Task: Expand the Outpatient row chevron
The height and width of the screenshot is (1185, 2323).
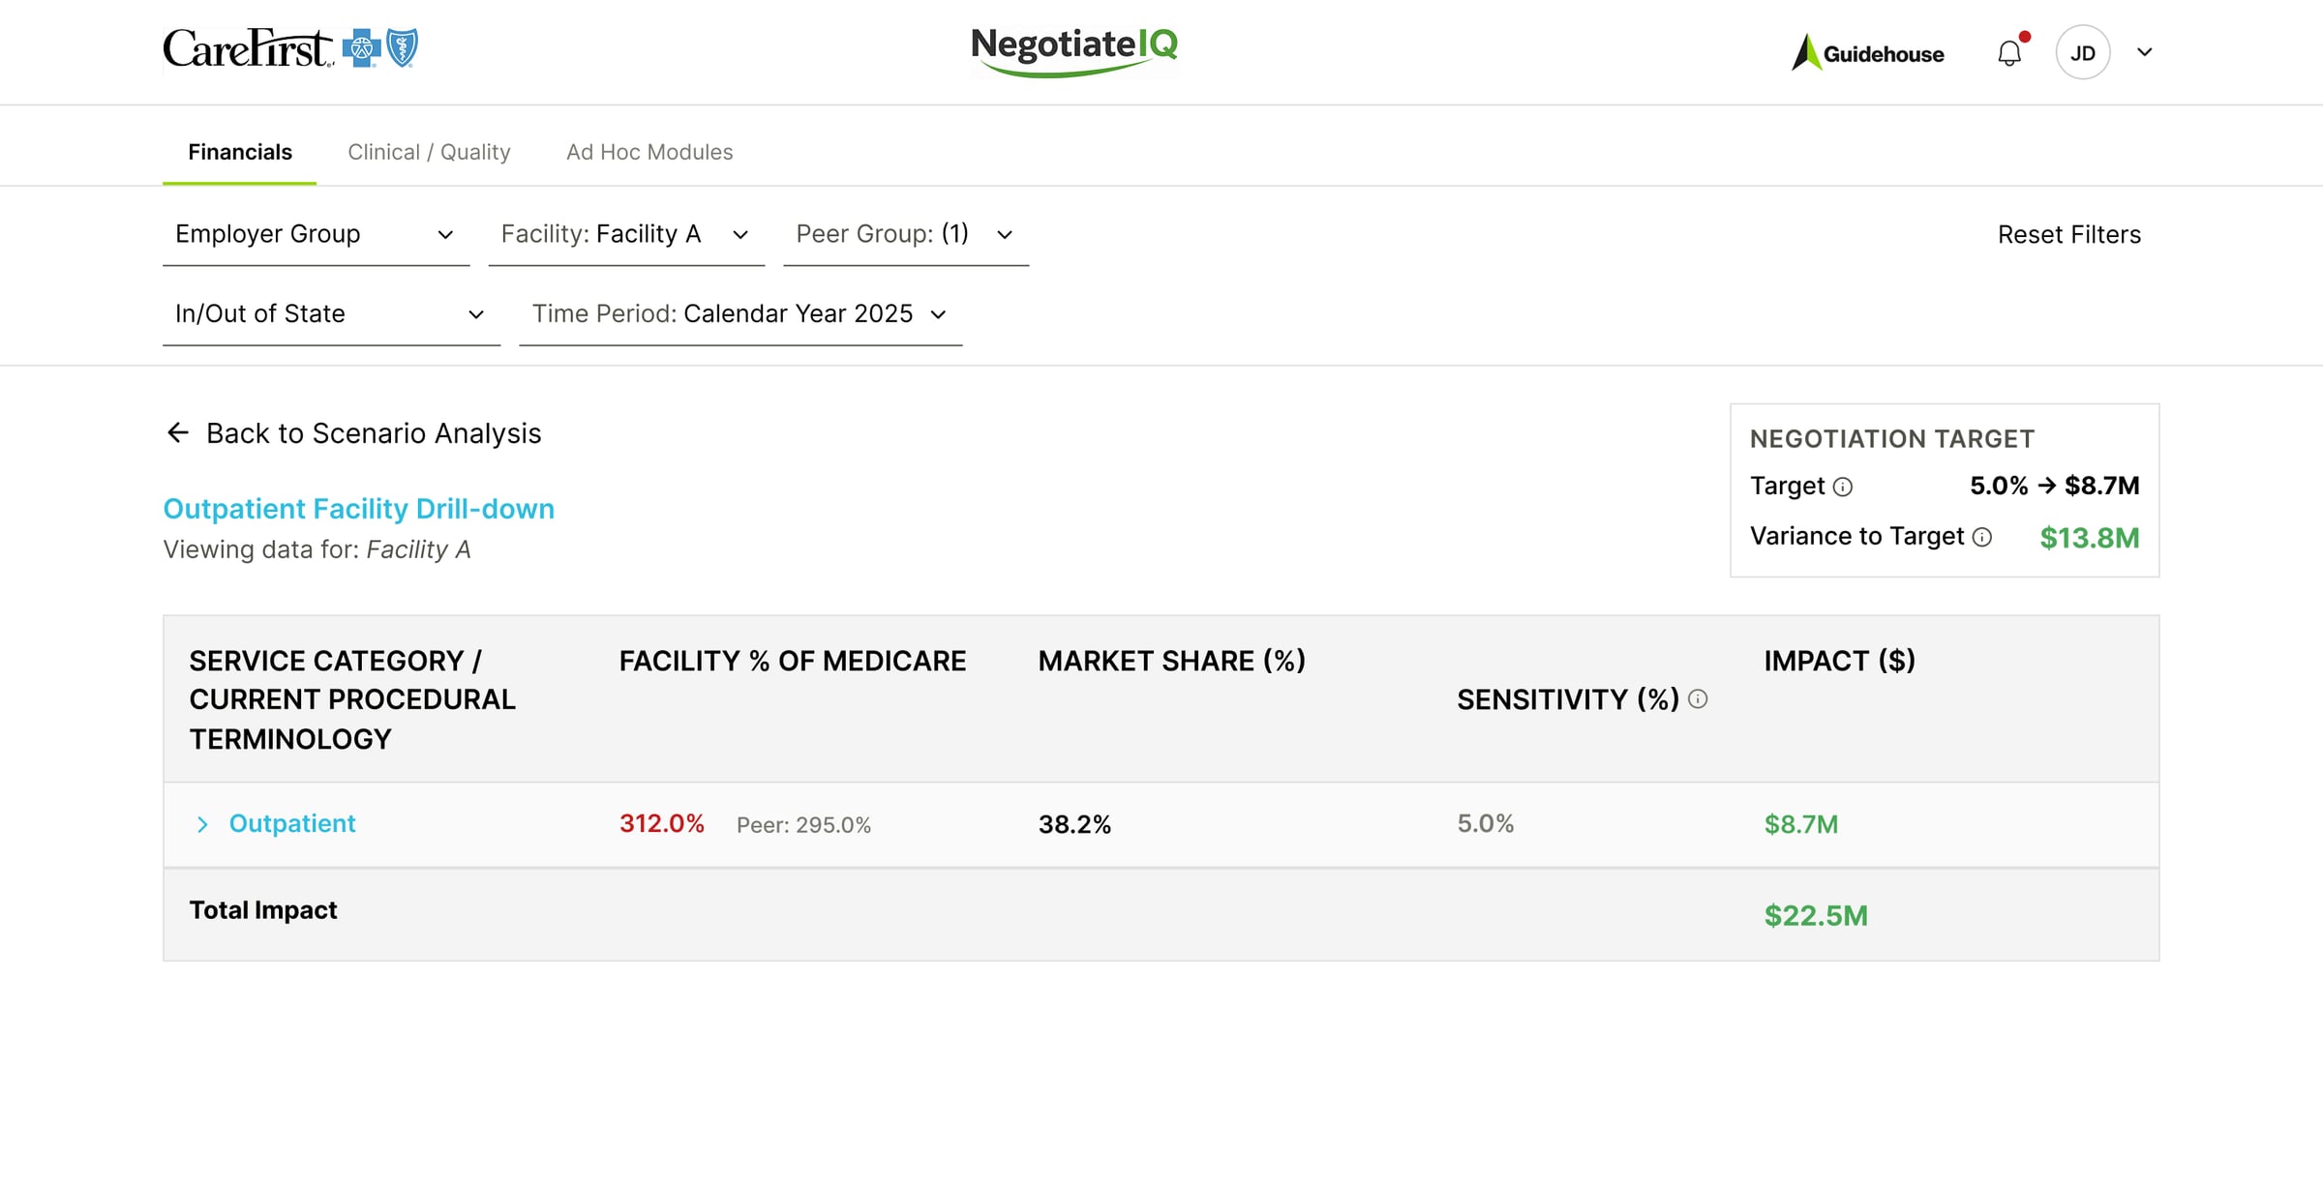Action: [202, 824]
